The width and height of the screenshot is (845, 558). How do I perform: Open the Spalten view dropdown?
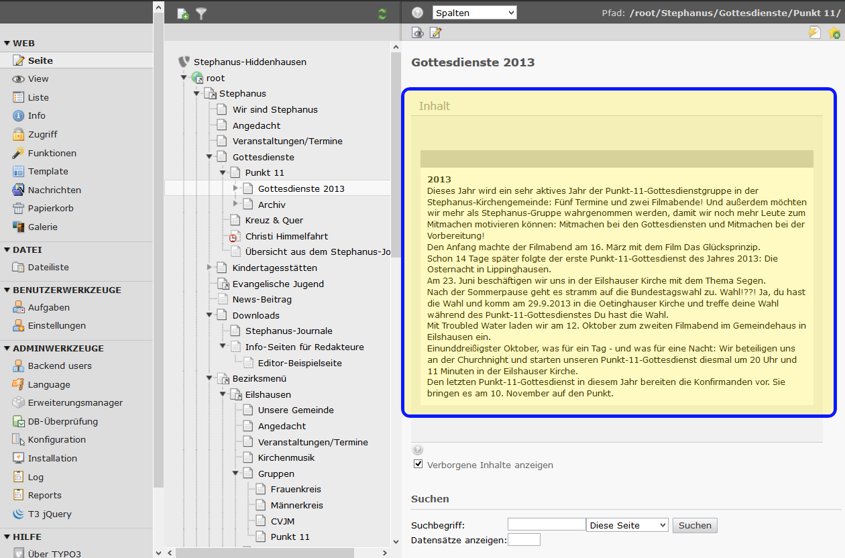click(x=475, y=13)
